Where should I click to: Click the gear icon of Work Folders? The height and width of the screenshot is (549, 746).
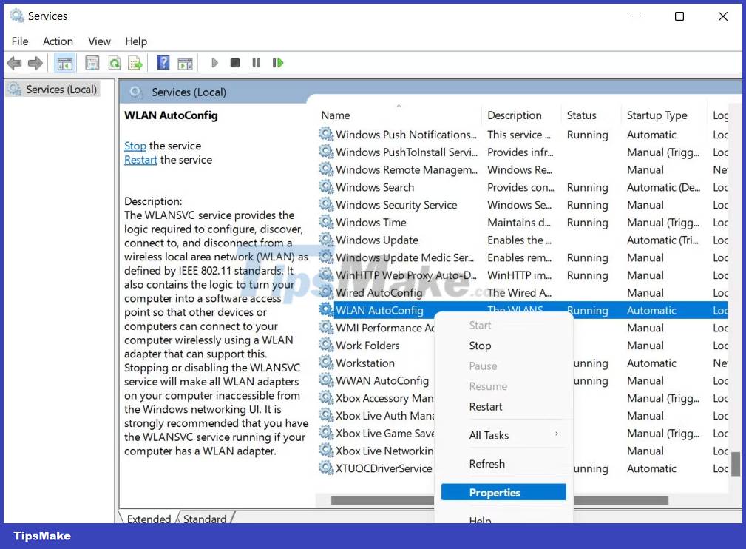pos(326,346)
